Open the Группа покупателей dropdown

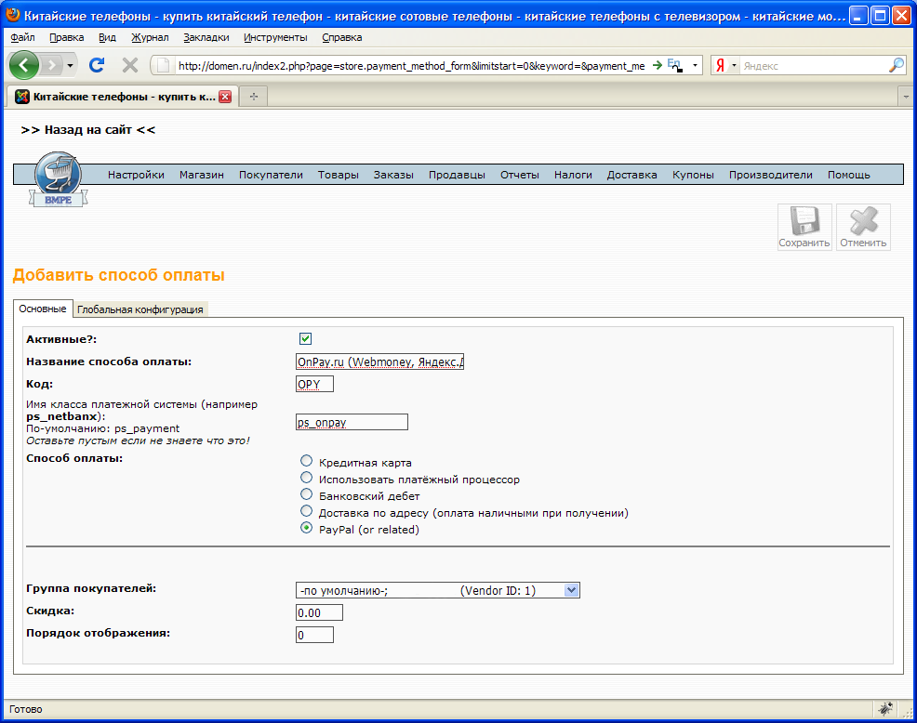571,590
